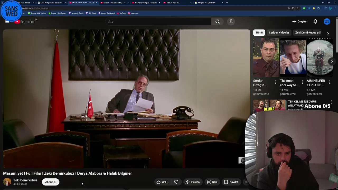Open Instagram bookmark
Viewport: 338px width, 190px height.
133,13
